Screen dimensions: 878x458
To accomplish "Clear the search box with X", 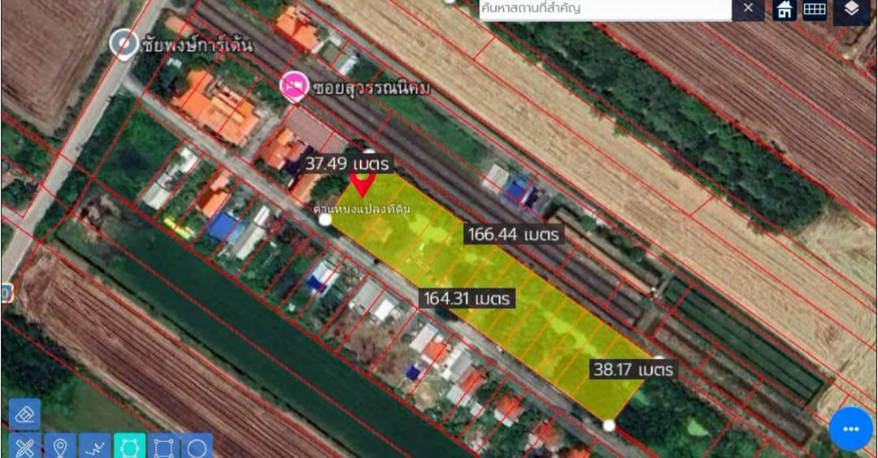I will coord(748,8).
